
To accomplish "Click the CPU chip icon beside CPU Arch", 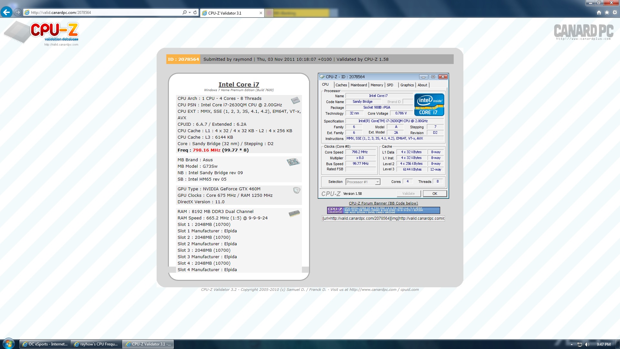I will click(295, 100).
